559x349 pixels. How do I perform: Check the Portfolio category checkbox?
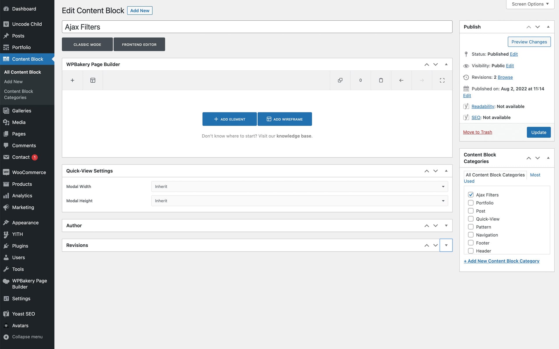[x=471, y=203]
